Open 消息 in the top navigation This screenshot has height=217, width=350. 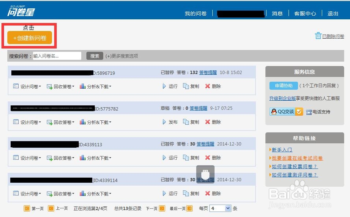click(x=277, y=13)
